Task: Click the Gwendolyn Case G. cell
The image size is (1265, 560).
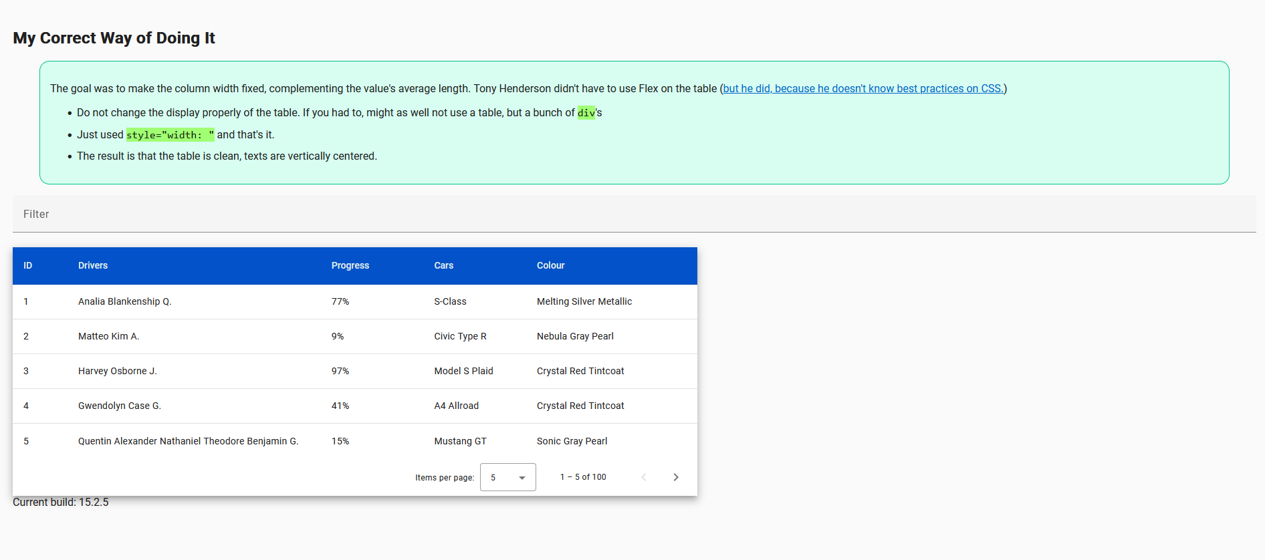Action: (120, 406)
